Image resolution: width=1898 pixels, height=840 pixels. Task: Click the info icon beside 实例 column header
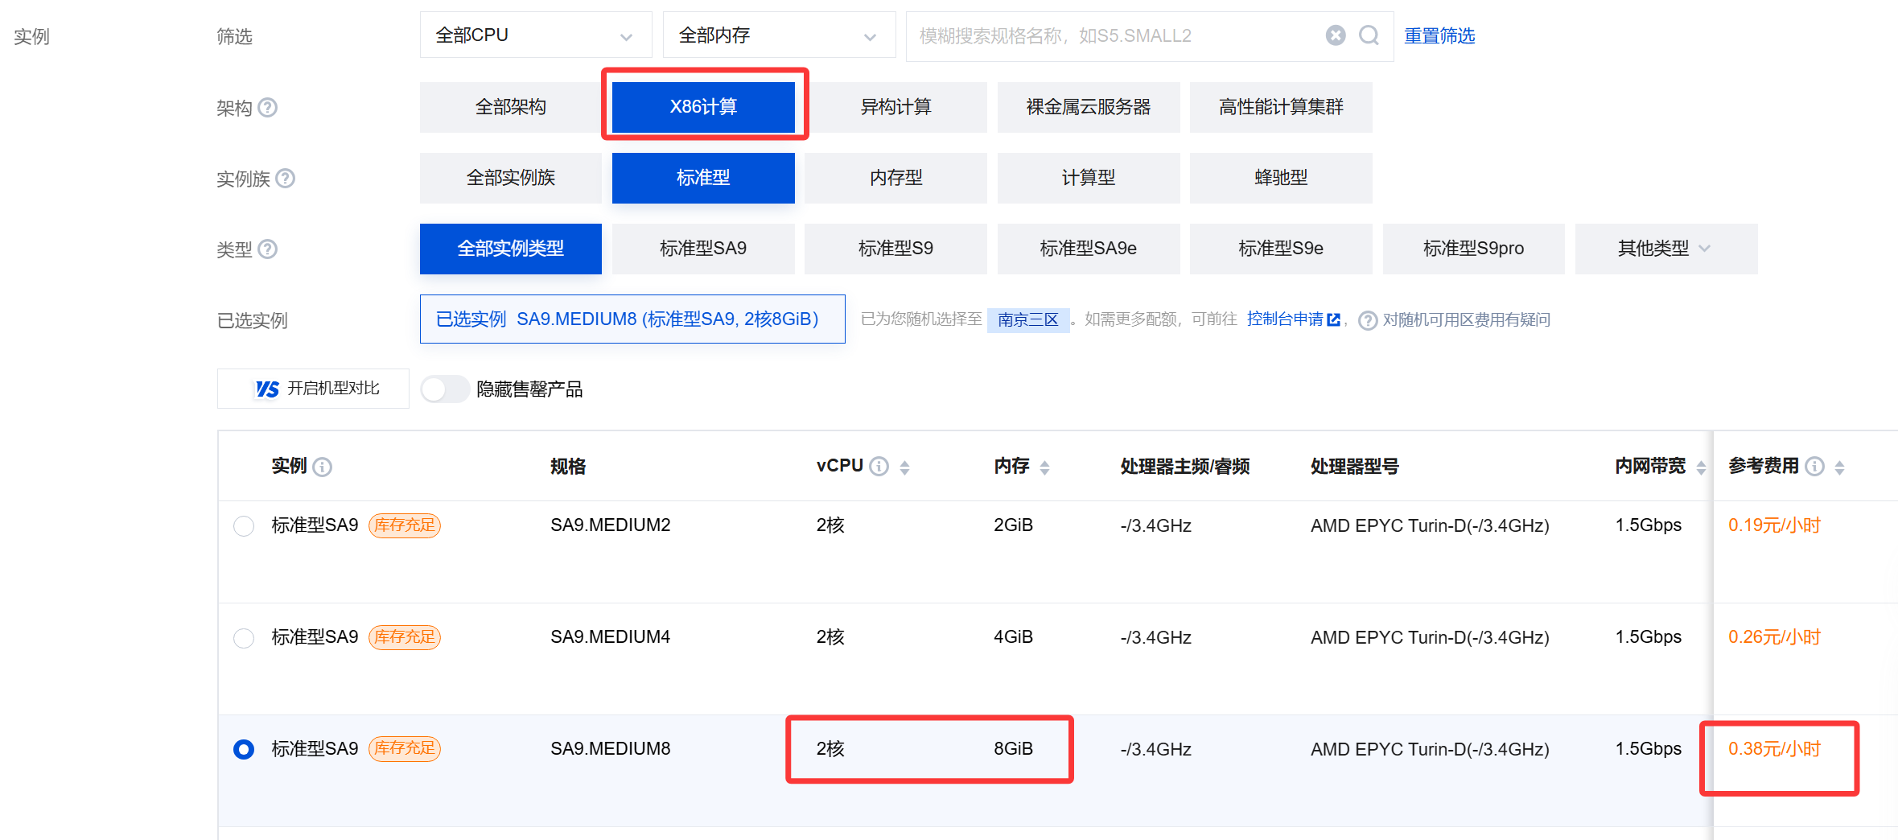coord(323,467)
